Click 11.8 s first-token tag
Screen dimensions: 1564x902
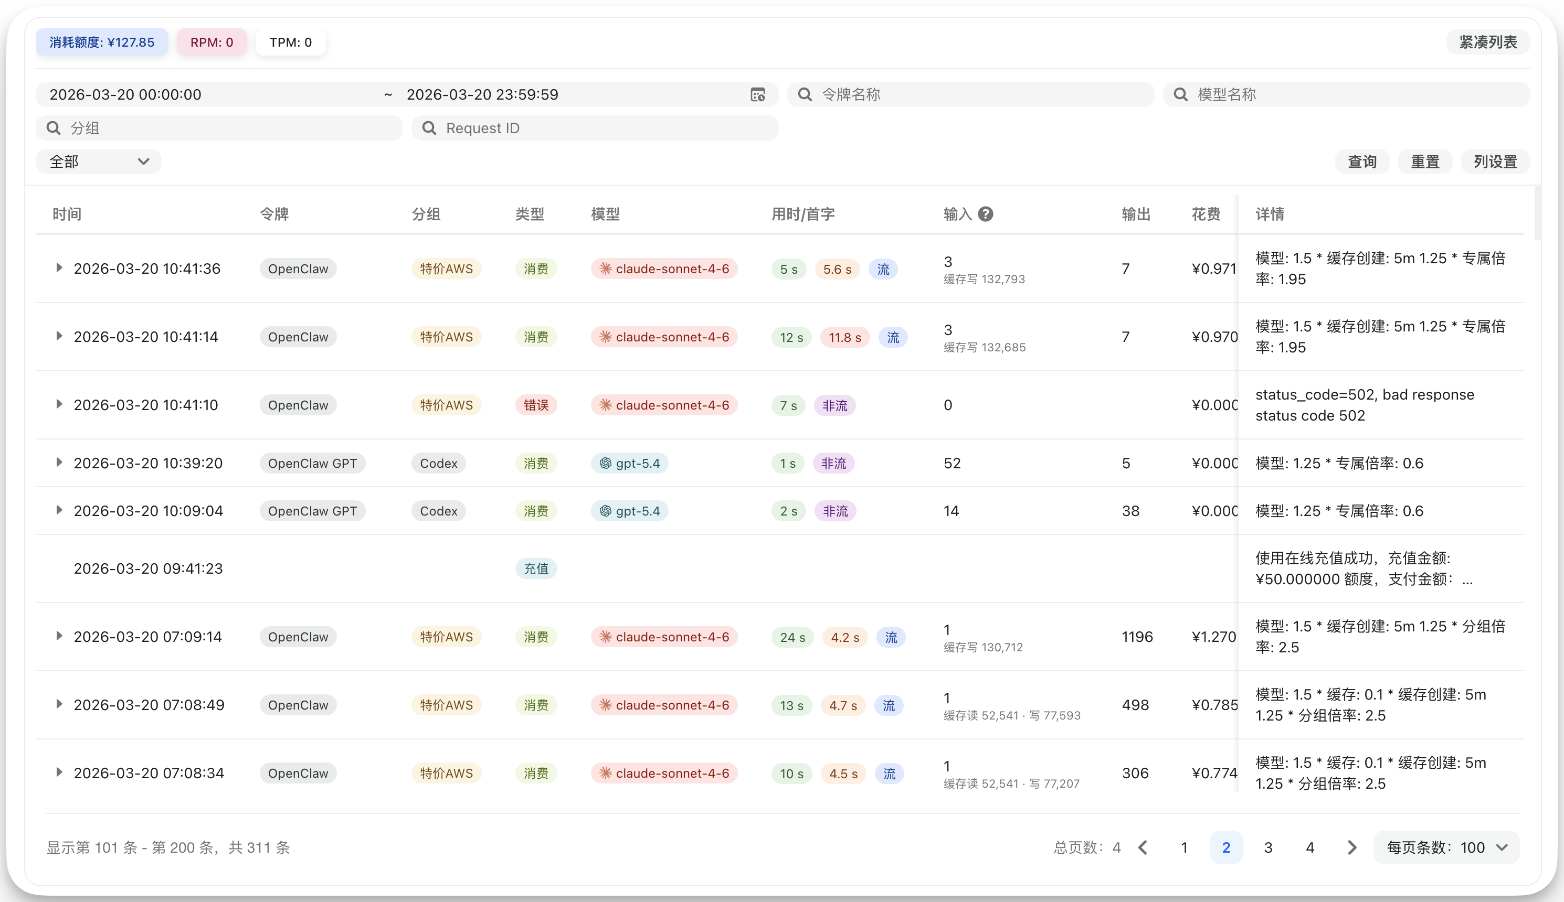pyautogui.click(x=845, y=338)
